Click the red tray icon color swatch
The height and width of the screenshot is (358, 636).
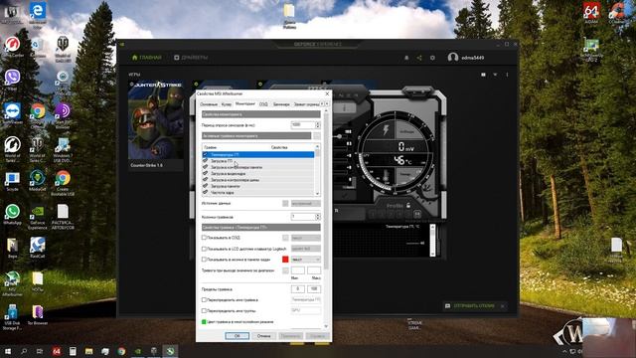click(285, 259)
